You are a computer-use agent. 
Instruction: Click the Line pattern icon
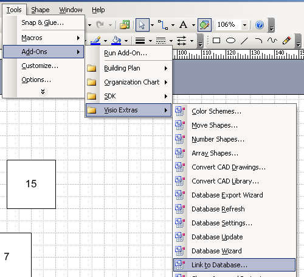pos(161,41)
